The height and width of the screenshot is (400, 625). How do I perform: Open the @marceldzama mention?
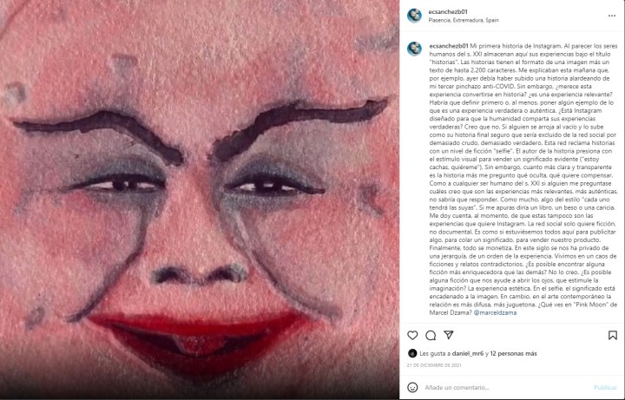coord(495,312)
